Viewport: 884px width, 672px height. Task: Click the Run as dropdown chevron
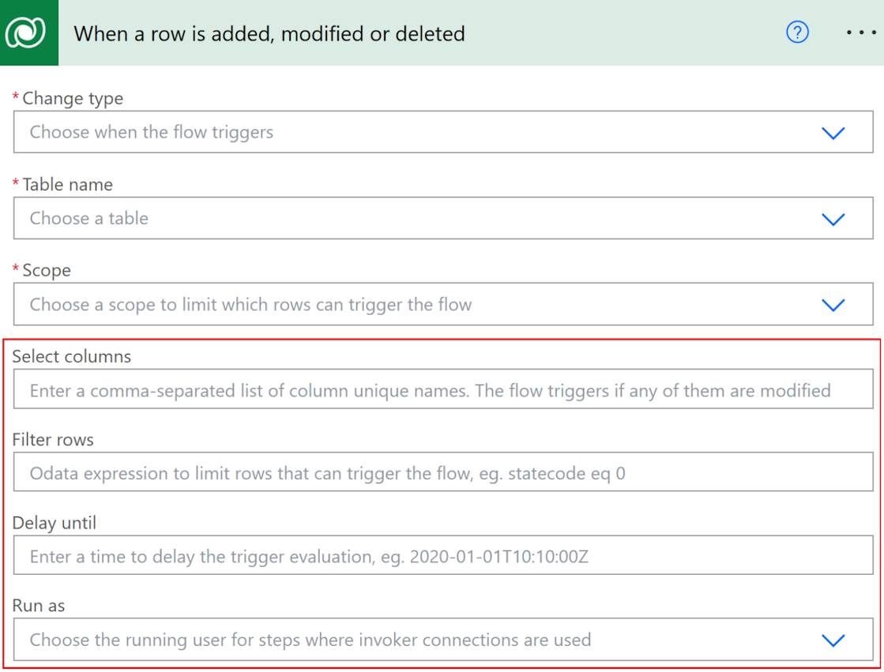tap(833, 640)
